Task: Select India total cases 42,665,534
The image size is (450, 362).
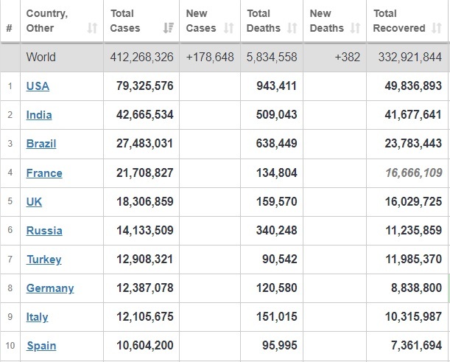Action: click(145, 115)
